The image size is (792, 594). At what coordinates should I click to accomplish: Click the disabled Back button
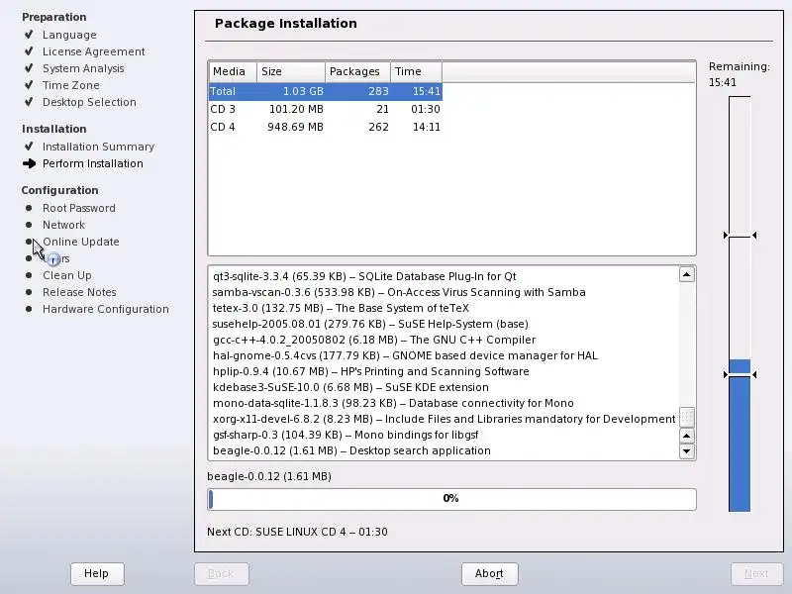[x=221, y=574]
